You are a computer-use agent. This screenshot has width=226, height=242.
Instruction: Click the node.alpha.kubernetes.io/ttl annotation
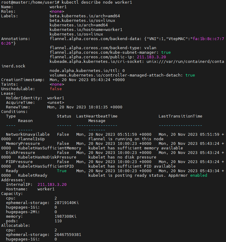pos(87,70)
